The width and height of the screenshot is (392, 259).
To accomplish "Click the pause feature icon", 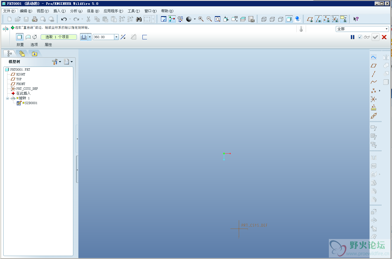I will pyautogui.click(x=353, y=37).
